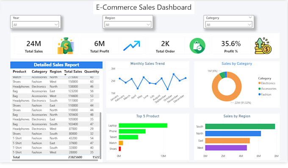Click the Sales by Category chart title

[237, 64]
